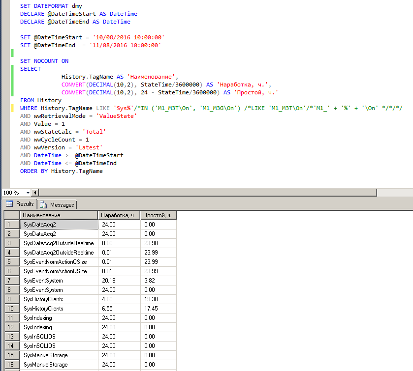Click the editor's left horizontal scroll arrow

[x=35, y=193]
